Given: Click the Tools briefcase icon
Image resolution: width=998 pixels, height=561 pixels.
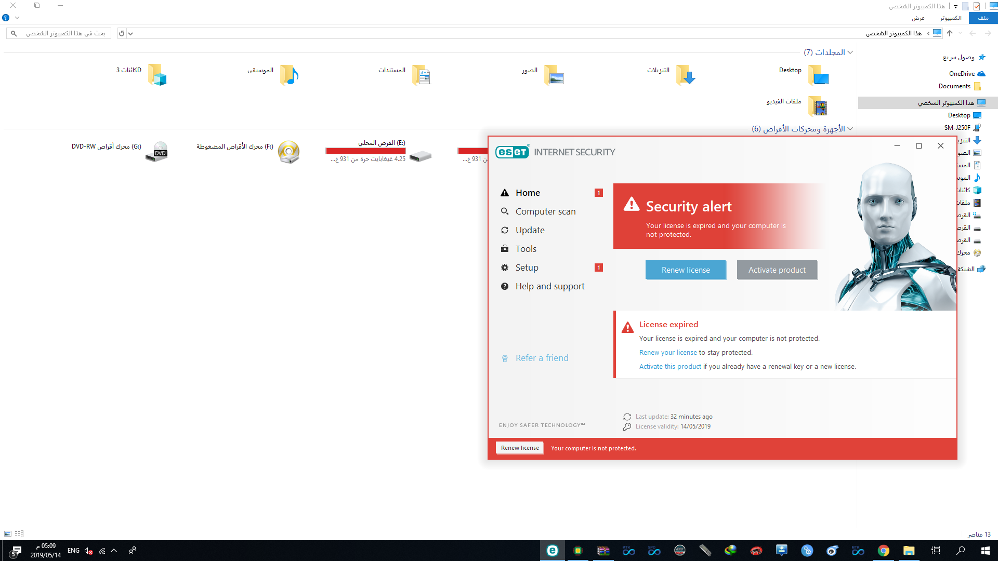Looking at the screenshot, I should tap(504, 249).
